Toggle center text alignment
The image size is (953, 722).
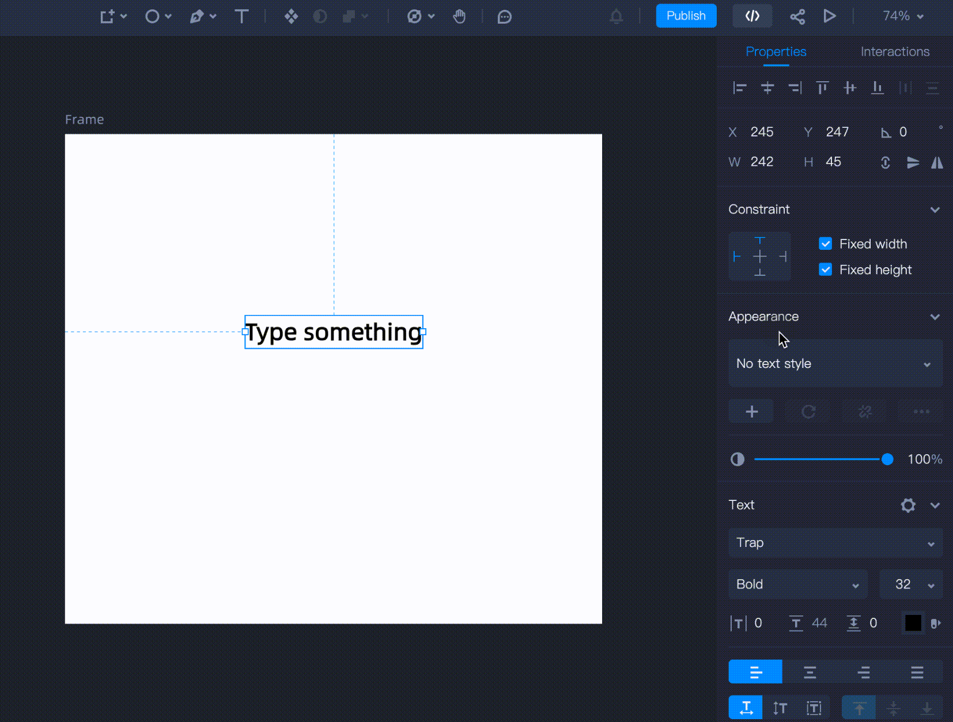point(810,671)
